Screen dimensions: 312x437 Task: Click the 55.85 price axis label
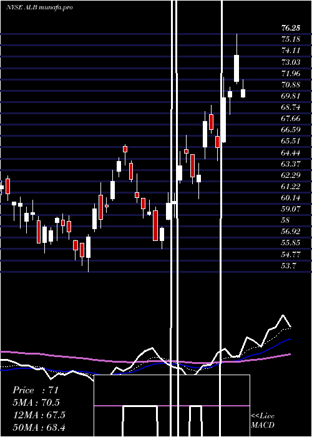[291, 243]
